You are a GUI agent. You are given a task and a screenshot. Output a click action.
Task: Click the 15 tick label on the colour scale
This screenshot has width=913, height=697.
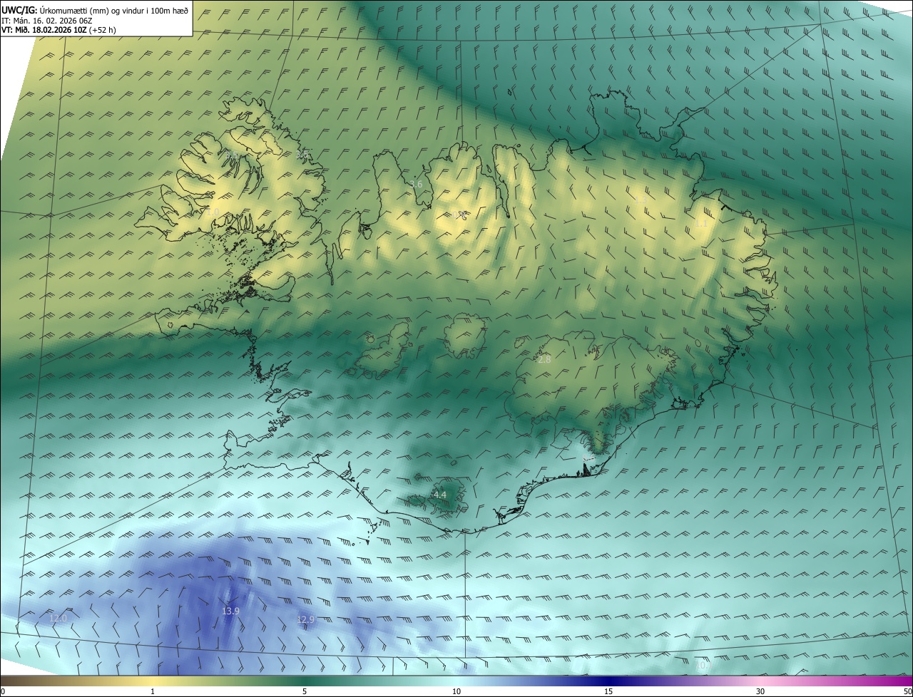(608, 691)
